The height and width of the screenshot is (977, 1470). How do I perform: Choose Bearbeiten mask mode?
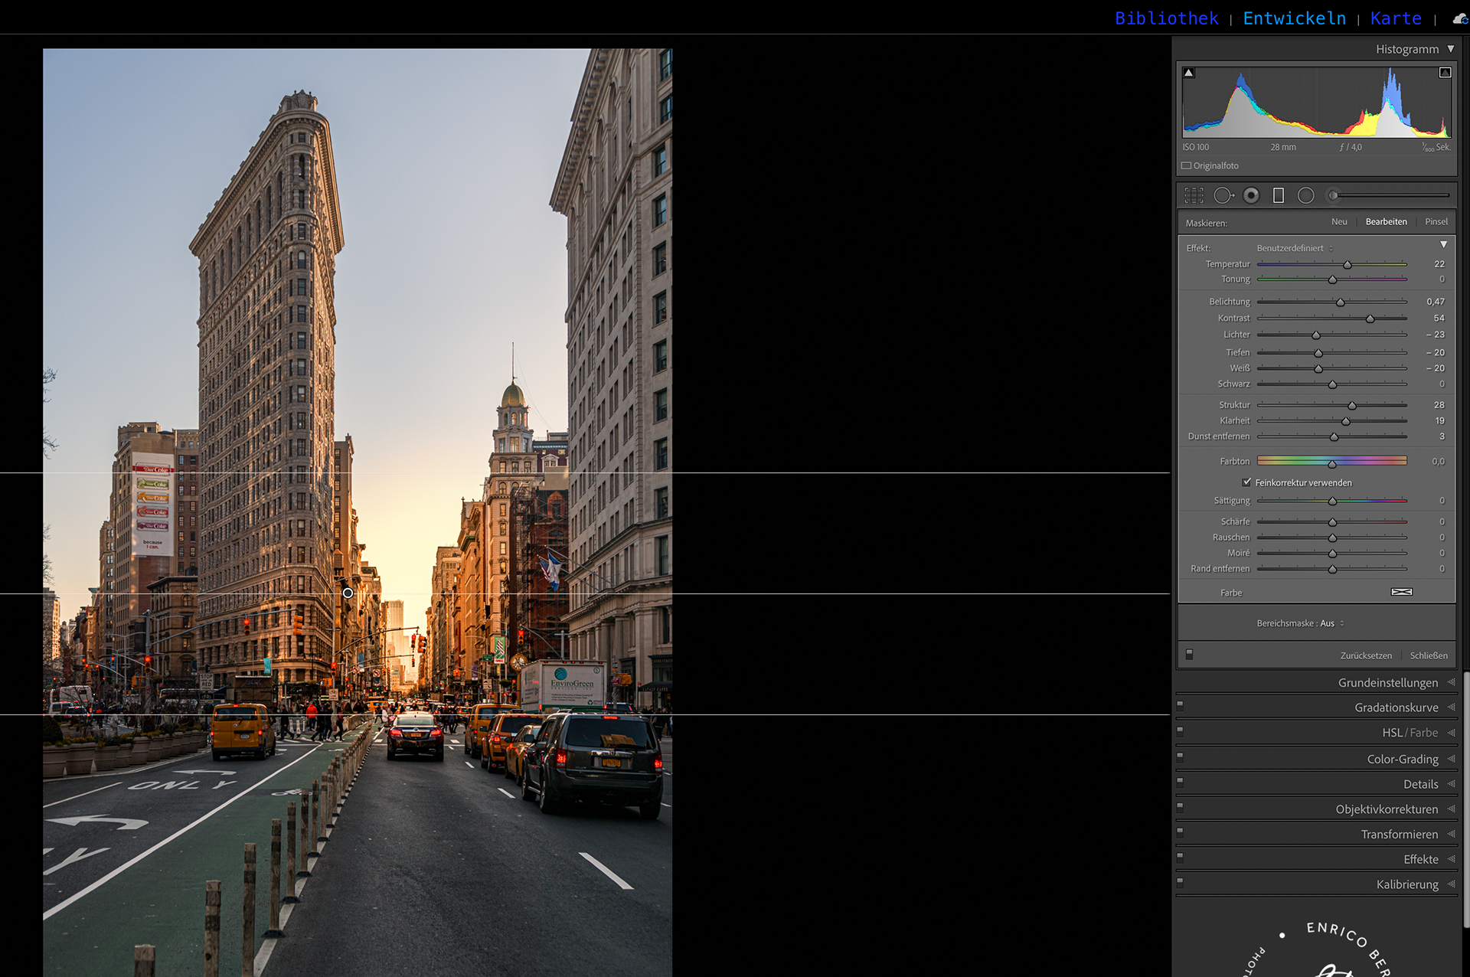[x=1386, y=222]
